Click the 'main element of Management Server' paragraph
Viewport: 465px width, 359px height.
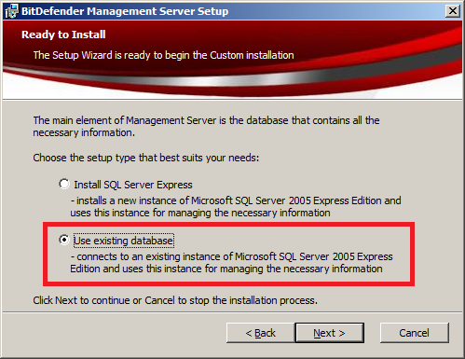point(206,127)
